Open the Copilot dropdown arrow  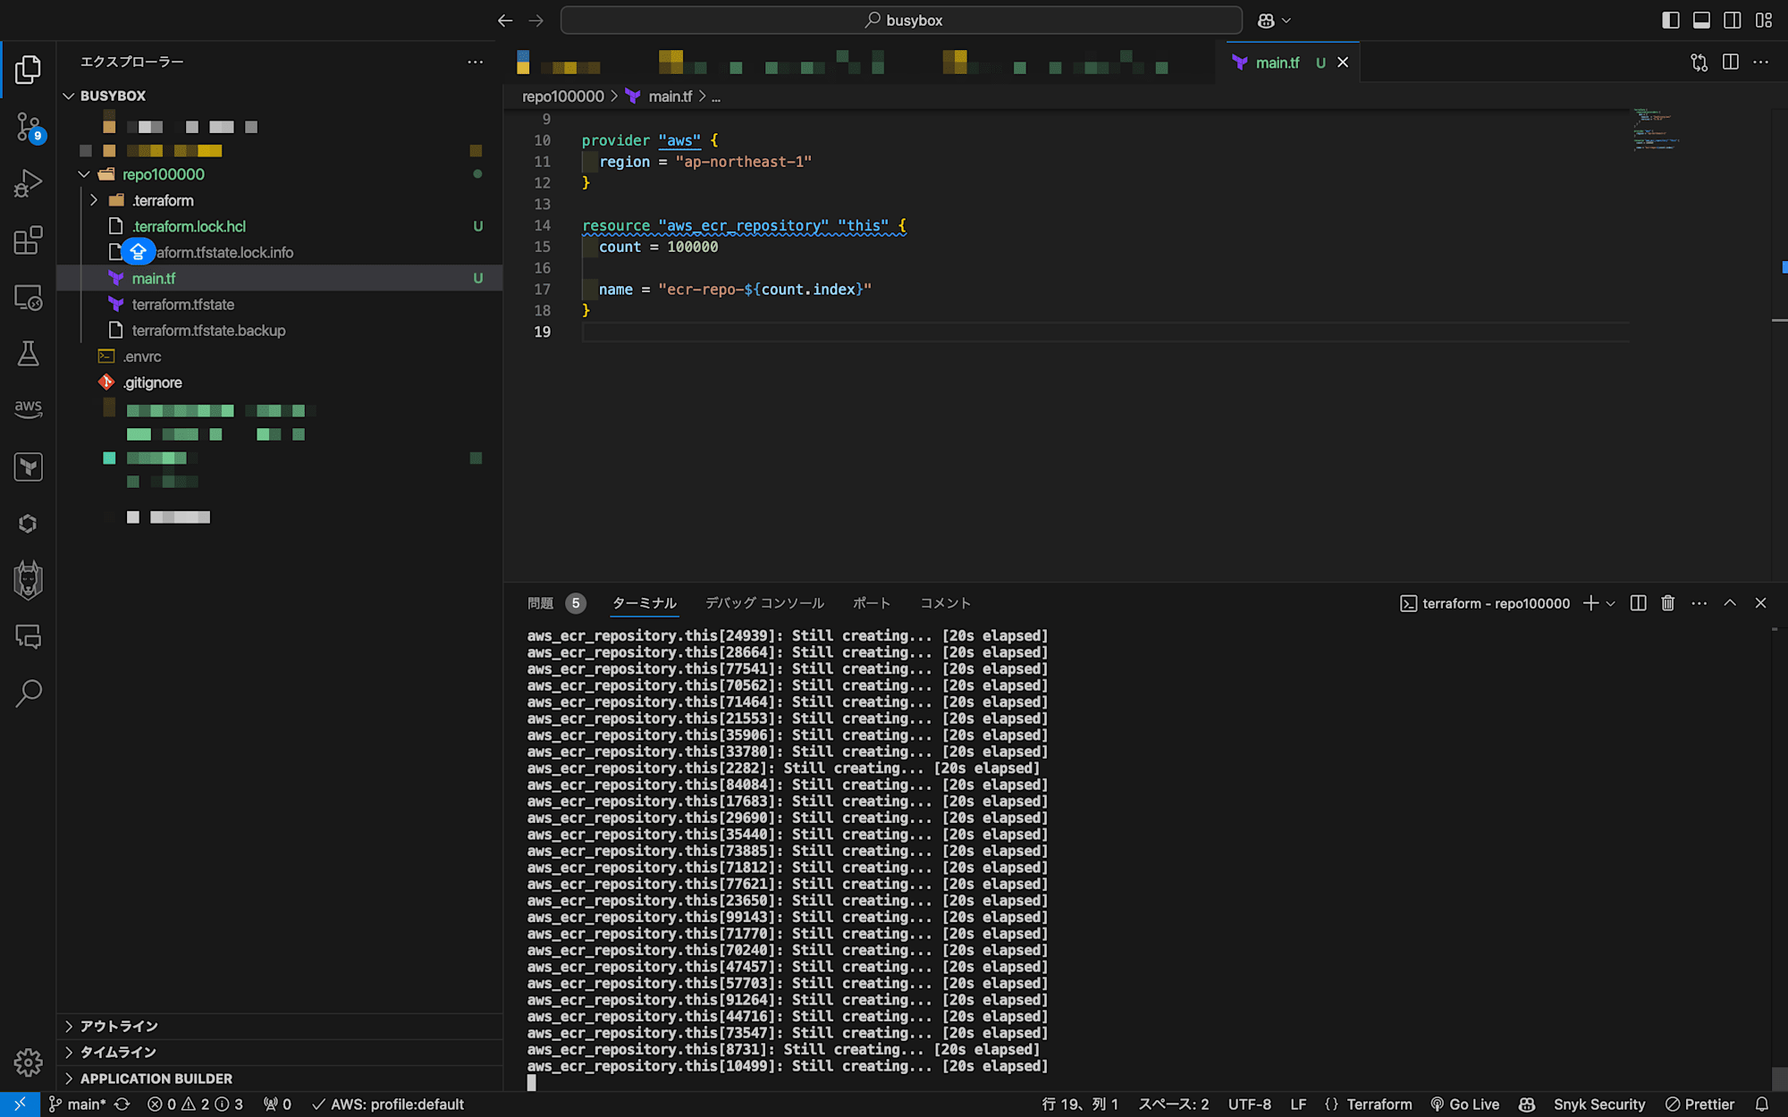[1286, 21]
